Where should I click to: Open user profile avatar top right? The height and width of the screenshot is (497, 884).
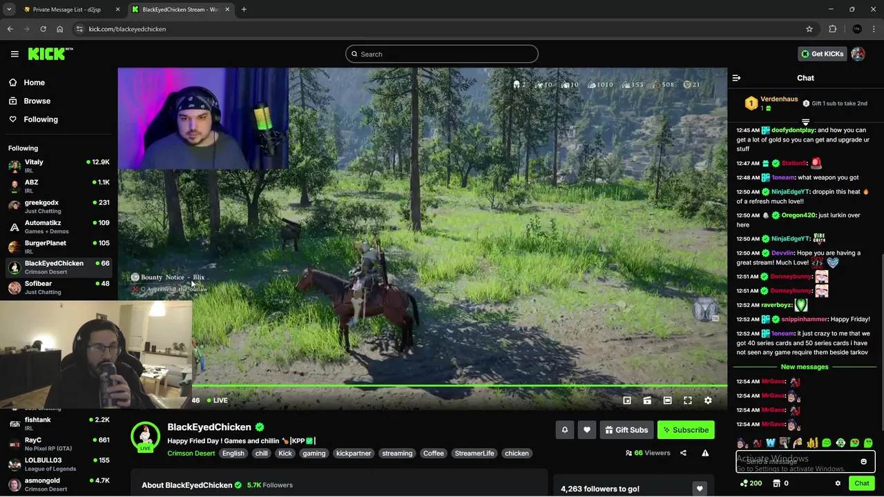pyautogui.click(x=858, y=54)
